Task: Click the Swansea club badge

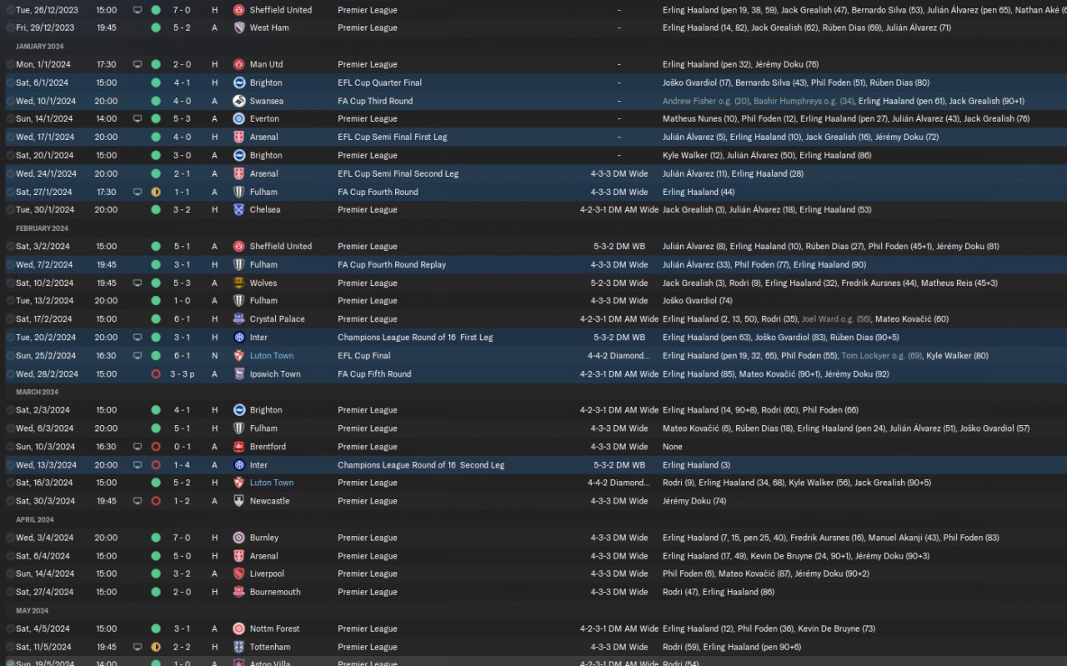Action: 239,101
